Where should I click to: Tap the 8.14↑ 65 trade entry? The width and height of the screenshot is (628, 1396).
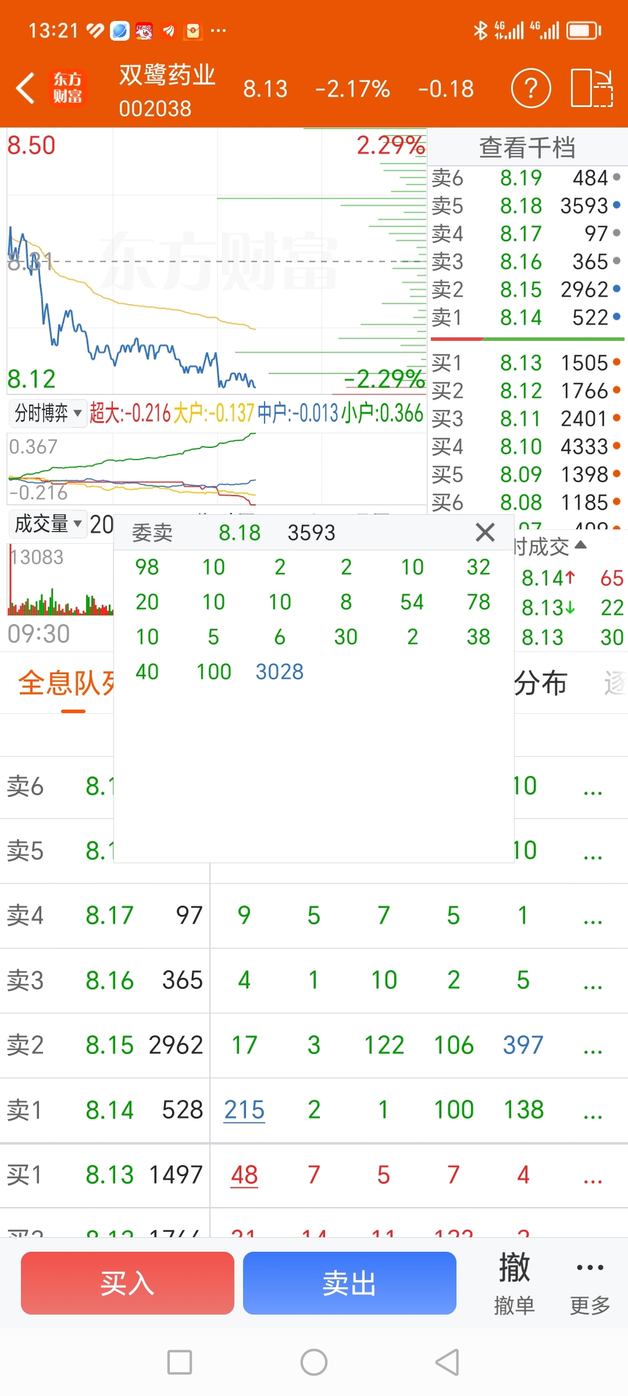pos(572,578)
